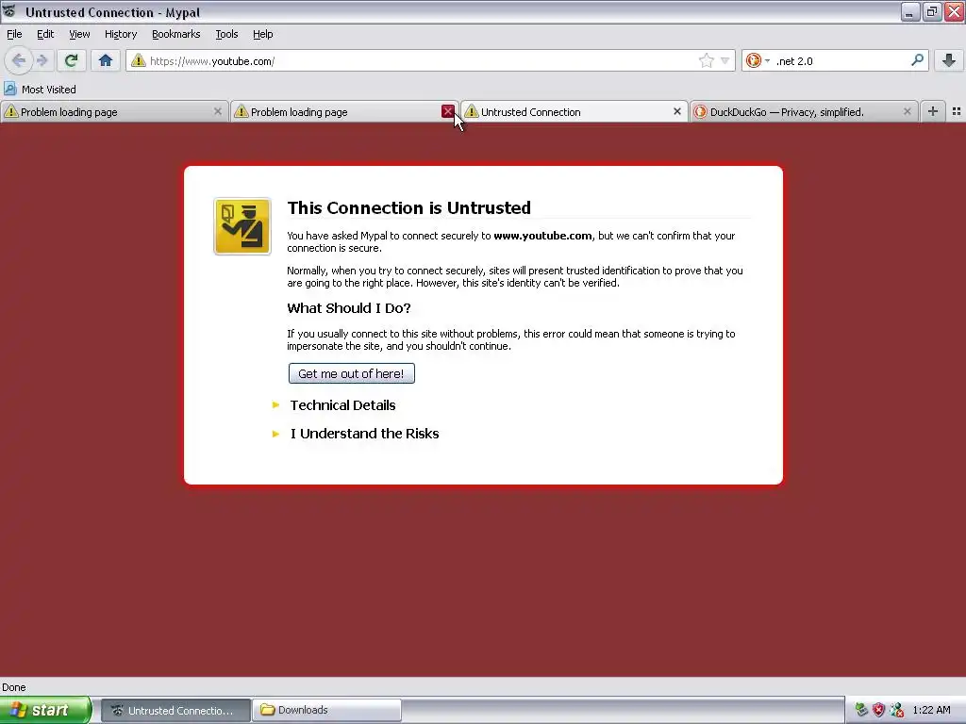
Task: Minimize the Mypal window
Action: (x=909, y=11)
